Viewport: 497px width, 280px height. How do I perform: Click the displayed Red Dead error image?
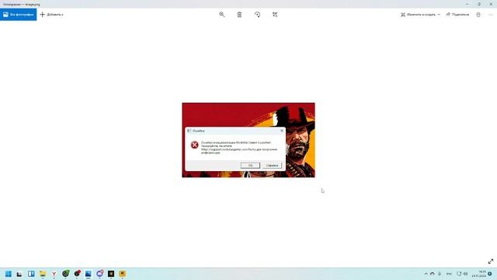pos(248,140)
